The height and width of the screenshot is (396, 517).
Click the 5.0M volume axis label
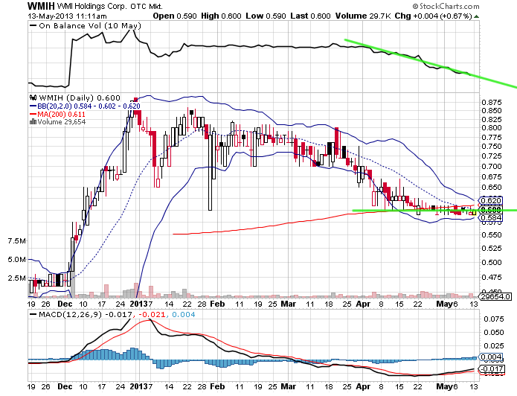pyautogui.click(x=16, y=260)
